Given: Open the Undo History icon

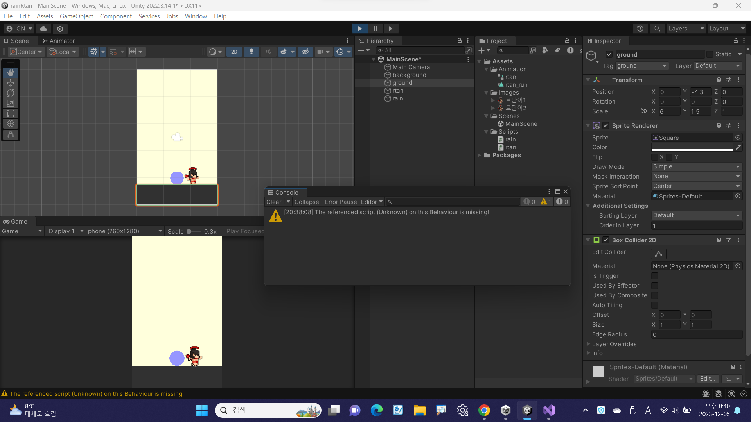Looking at the screenshot, I should [x=640, y=29].
